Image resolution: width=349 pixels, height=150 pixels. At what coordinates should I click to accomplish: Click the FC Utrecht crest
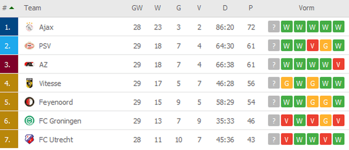29,139
